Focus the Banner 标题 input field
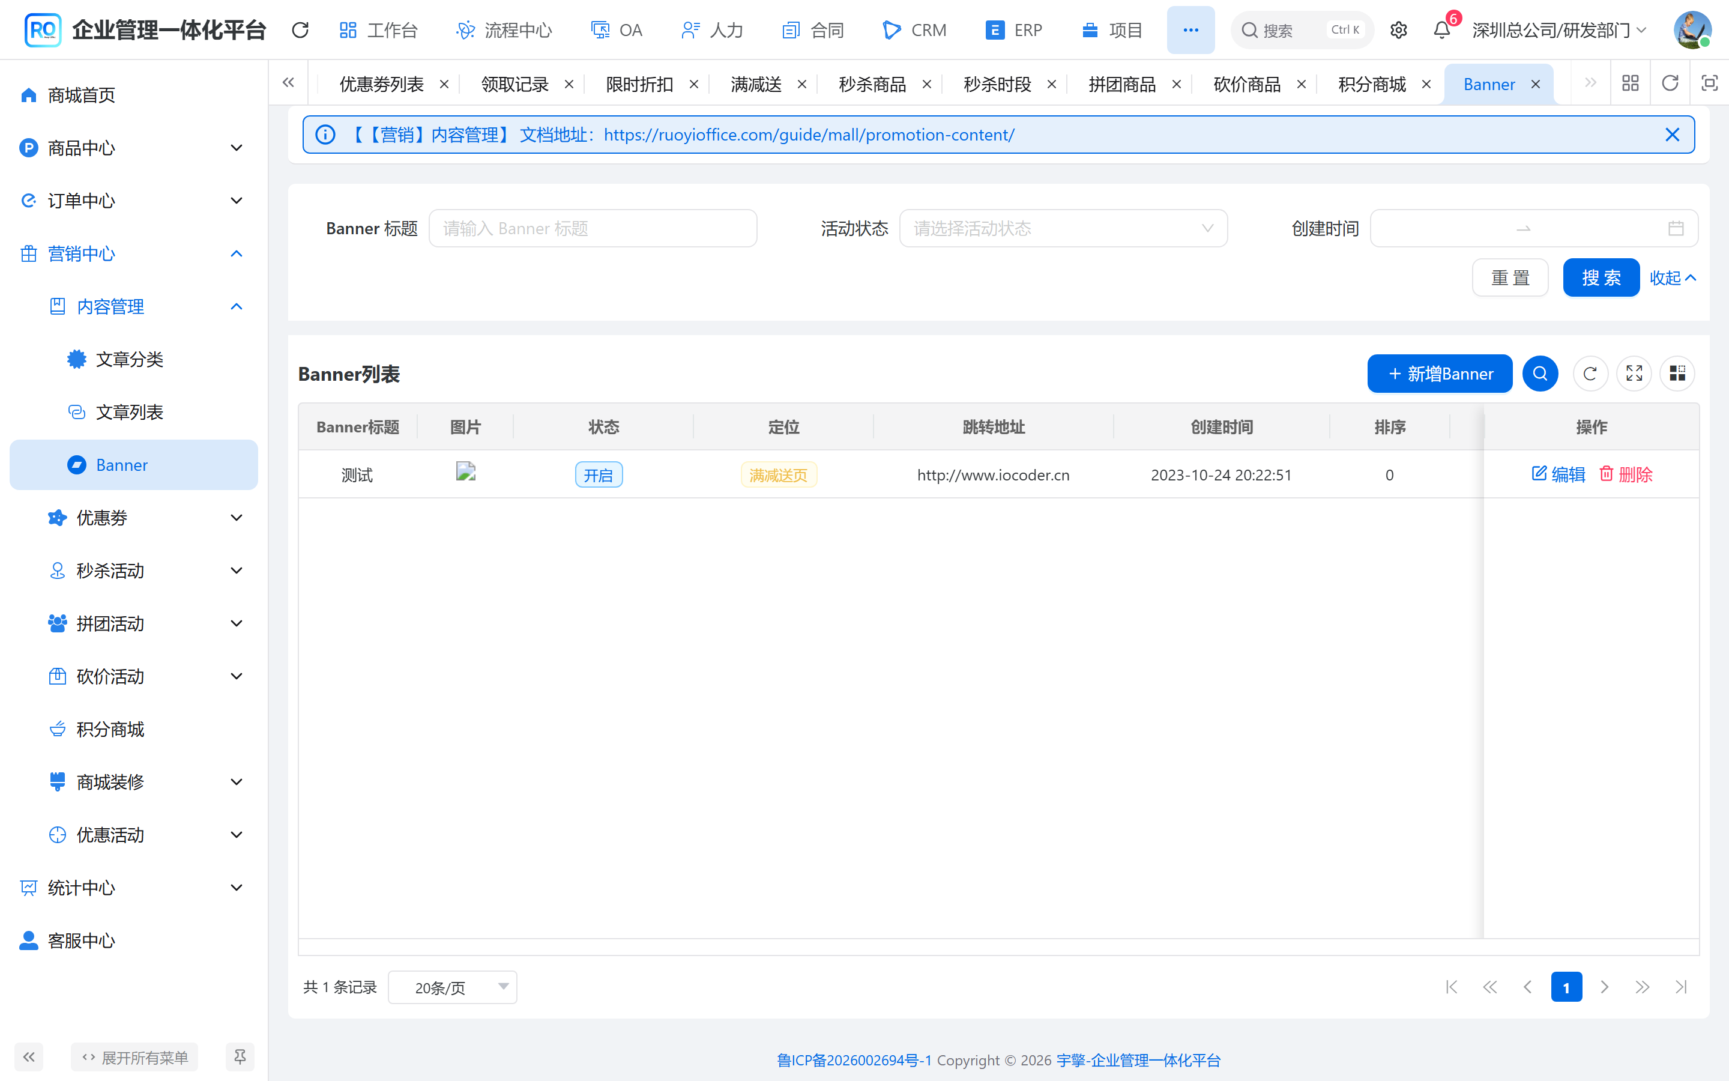This screenshot has width=1729, height=1081. pos(593,228)
